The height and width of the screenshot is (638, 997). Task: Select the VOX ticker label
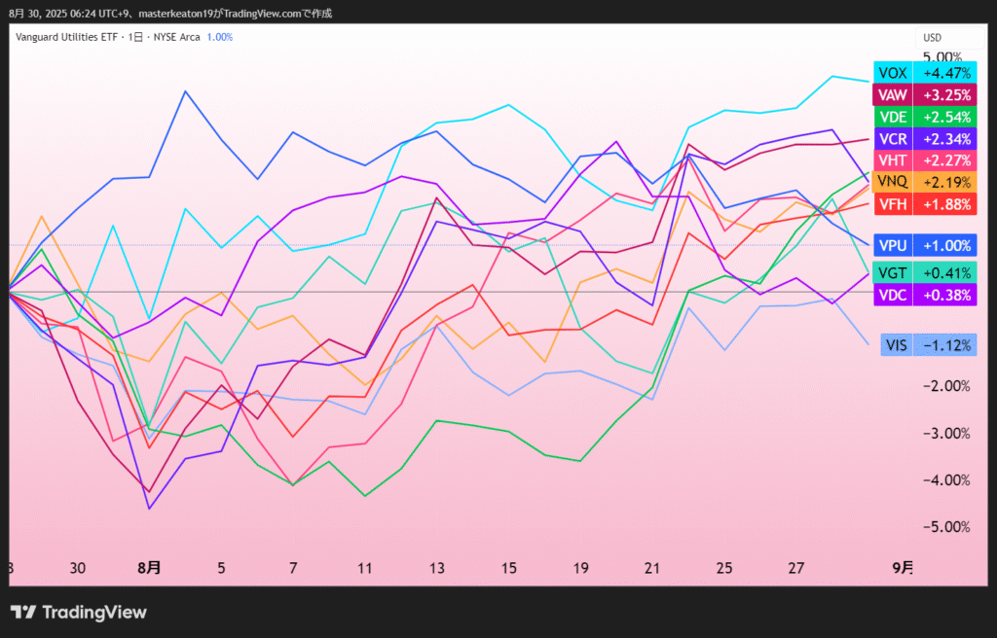893,73
